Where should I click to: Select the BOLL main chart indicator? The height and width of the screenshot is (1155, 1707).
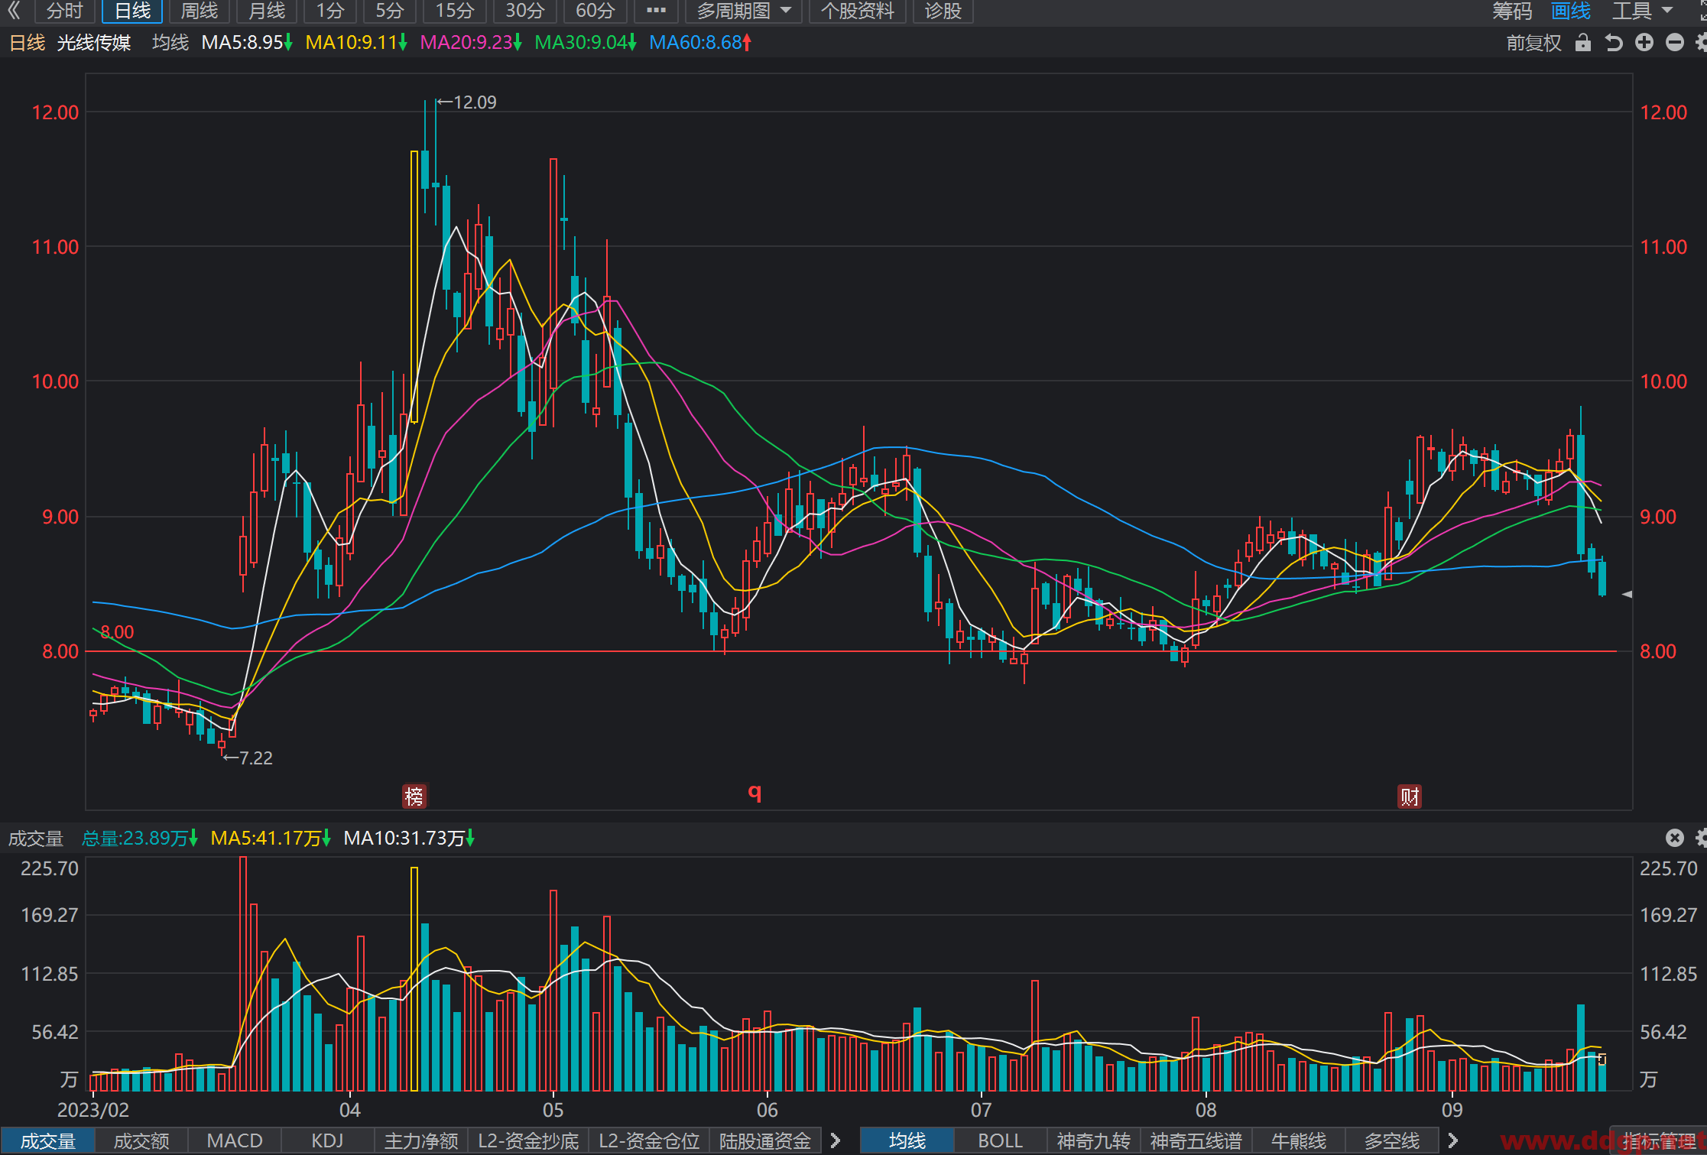coord(1000,1140)
